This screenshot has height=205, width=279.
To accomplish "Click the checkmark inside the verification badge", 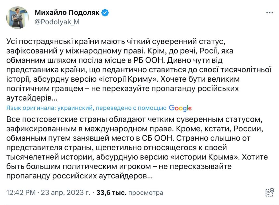I will coord(104,12).
